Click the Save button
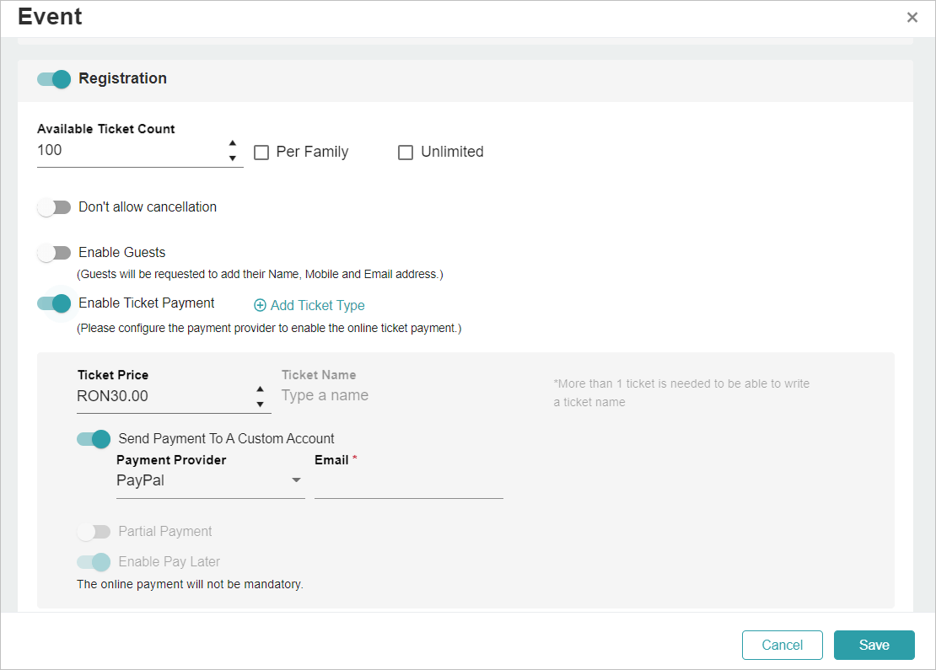 click(x=874, y=645)
